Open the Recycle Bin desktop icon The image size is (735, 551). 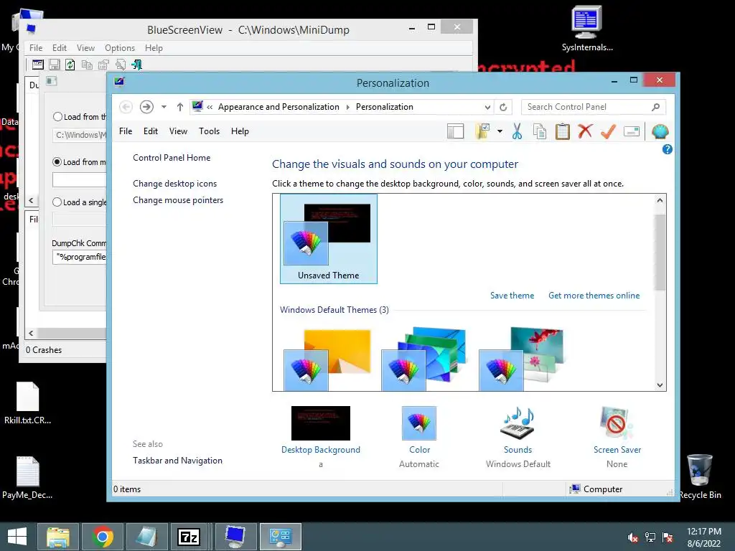click(x=699, y=476)
